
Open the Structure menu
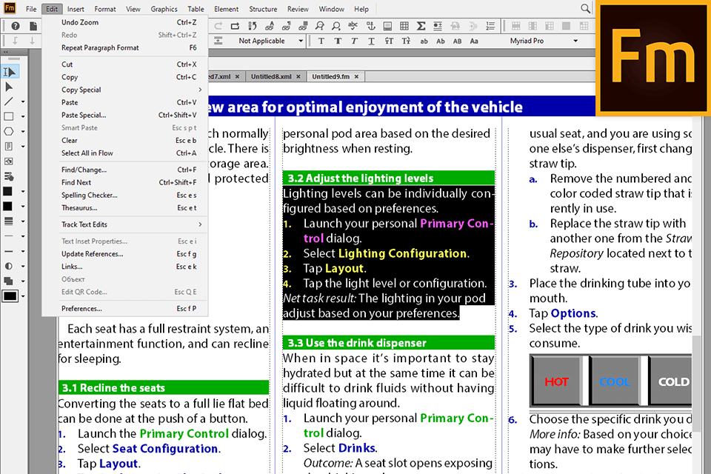click(262, 9)
